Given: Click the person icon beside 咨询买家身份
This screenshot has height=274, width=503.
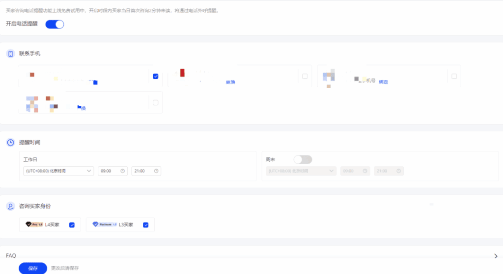Looking at the screenshot, I should [x=10, y=206].
